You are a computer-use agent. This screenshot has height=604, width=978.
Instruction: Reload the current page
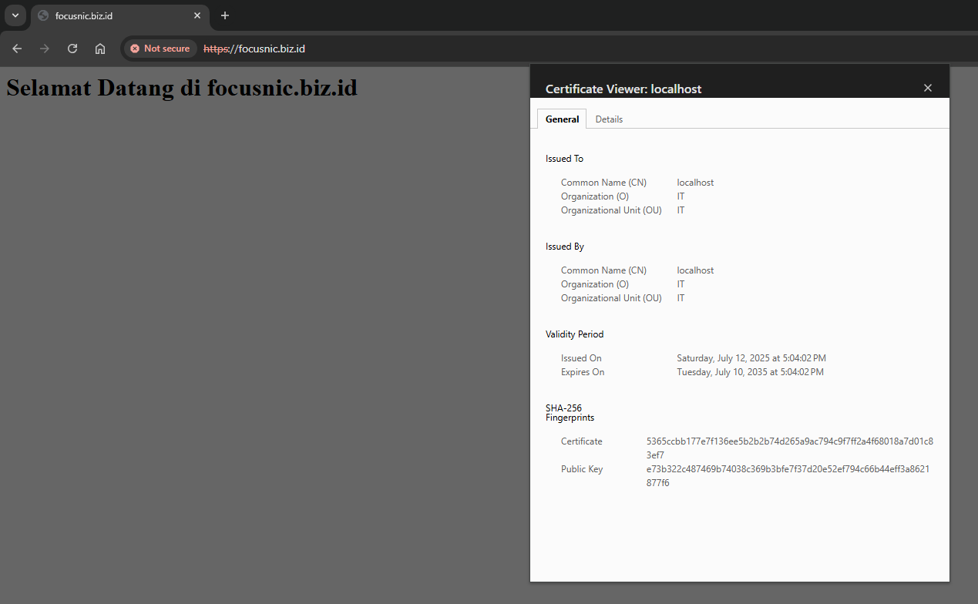72,49
